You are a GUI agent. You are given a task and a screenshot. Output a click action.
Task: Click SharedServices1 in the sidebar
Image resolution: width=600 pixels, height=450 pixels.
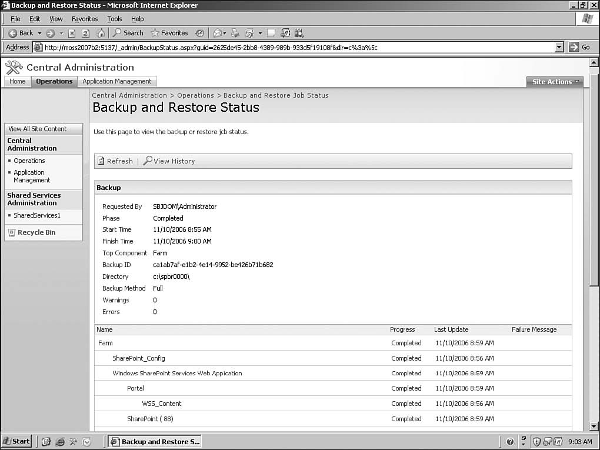tap(37, 215)
